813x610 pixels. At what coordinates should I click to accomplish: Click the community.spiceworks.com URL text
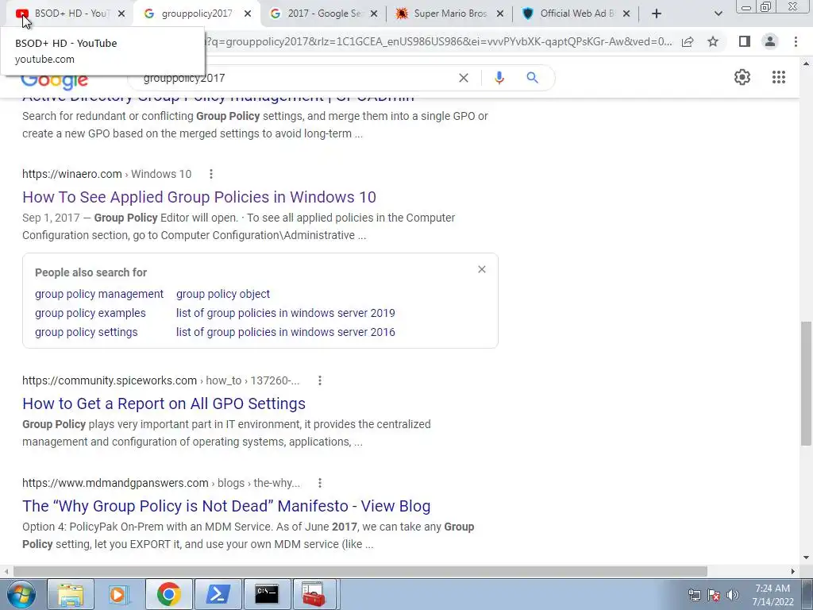tap(110, 380)
